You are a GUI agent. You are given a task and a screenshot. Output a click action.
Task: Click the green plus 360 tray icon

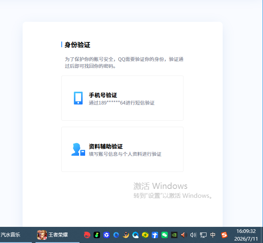pyautogui.click(x=145, y=235)
